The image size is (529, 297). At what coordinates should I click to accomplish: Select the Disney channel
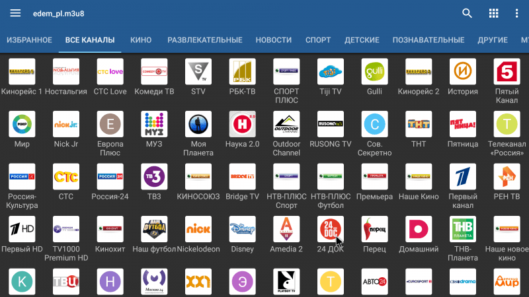(x=242, y=229)
